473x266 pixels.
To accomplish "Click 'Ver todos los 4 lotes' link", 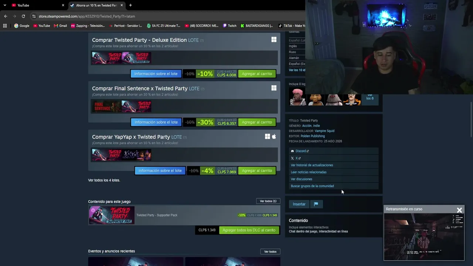I will [104, 180].
